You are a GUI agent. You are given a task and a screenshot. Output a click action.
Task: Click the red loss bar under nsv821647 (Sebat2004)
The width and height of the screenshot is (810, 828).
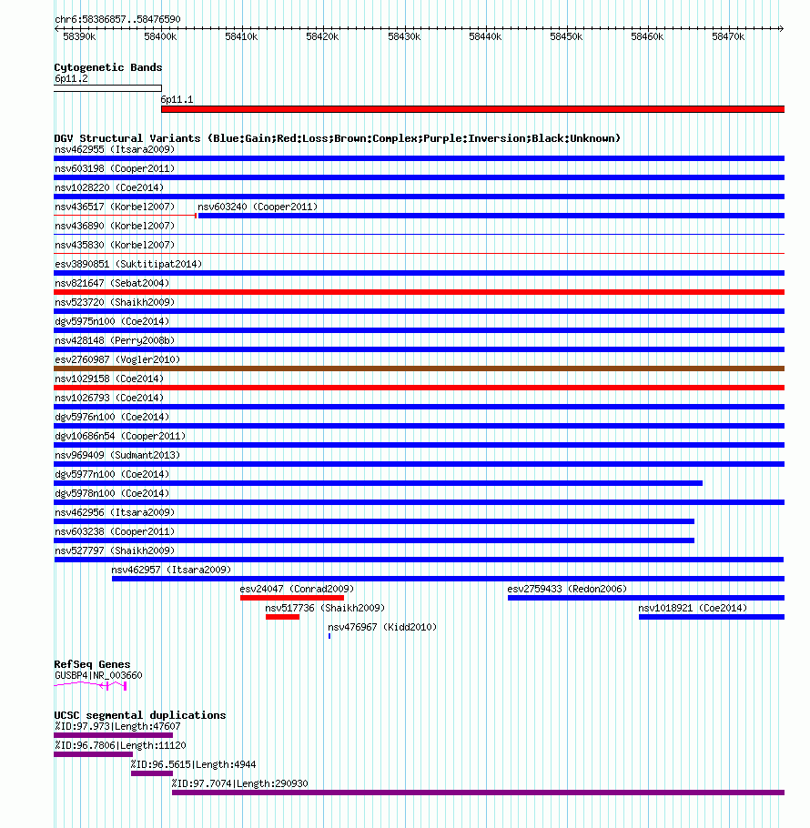coord(420,292)
